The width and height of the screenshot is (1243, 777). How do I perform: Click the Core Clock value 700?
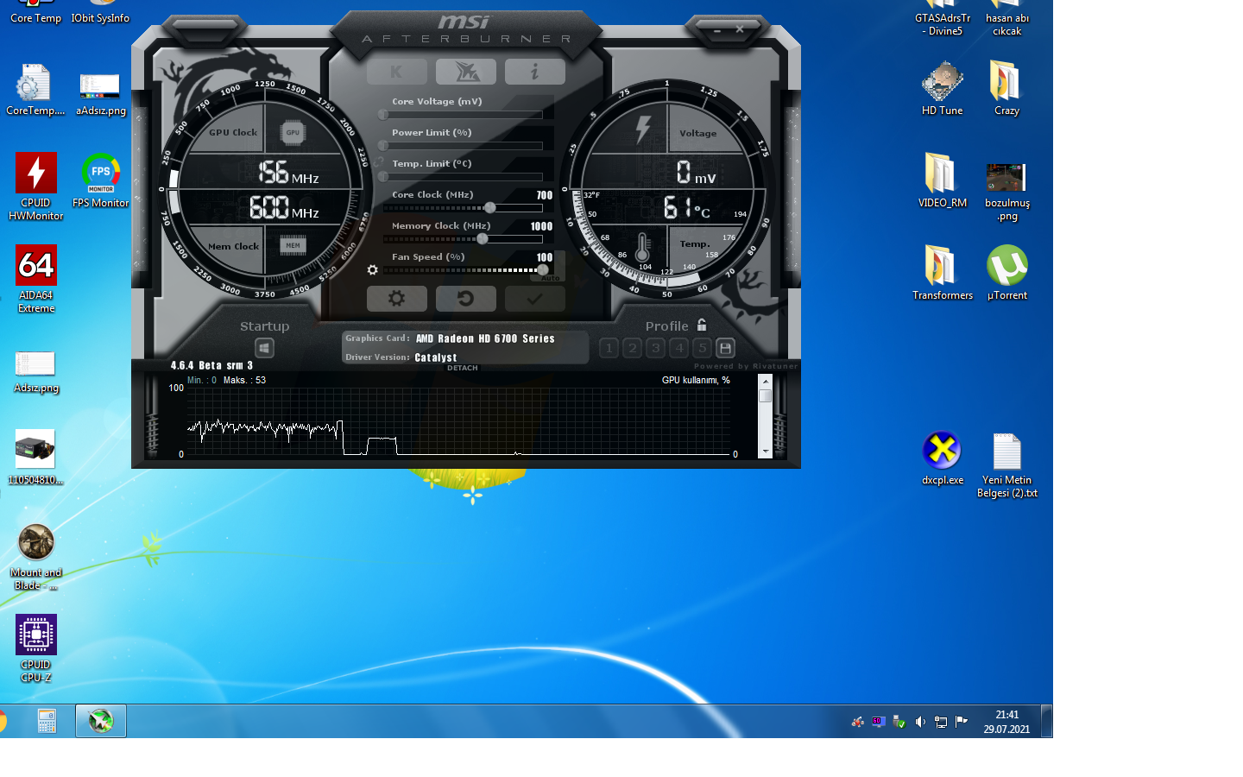pyautogui.click(x=545, y=196)
